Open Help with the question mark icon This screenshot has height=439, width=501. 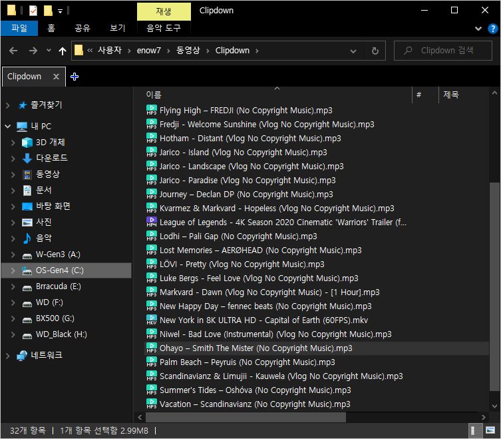coord(492,29)
